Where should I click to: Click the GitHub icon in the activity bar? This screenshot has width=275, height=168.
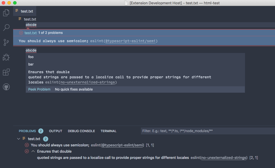(6, 87)
